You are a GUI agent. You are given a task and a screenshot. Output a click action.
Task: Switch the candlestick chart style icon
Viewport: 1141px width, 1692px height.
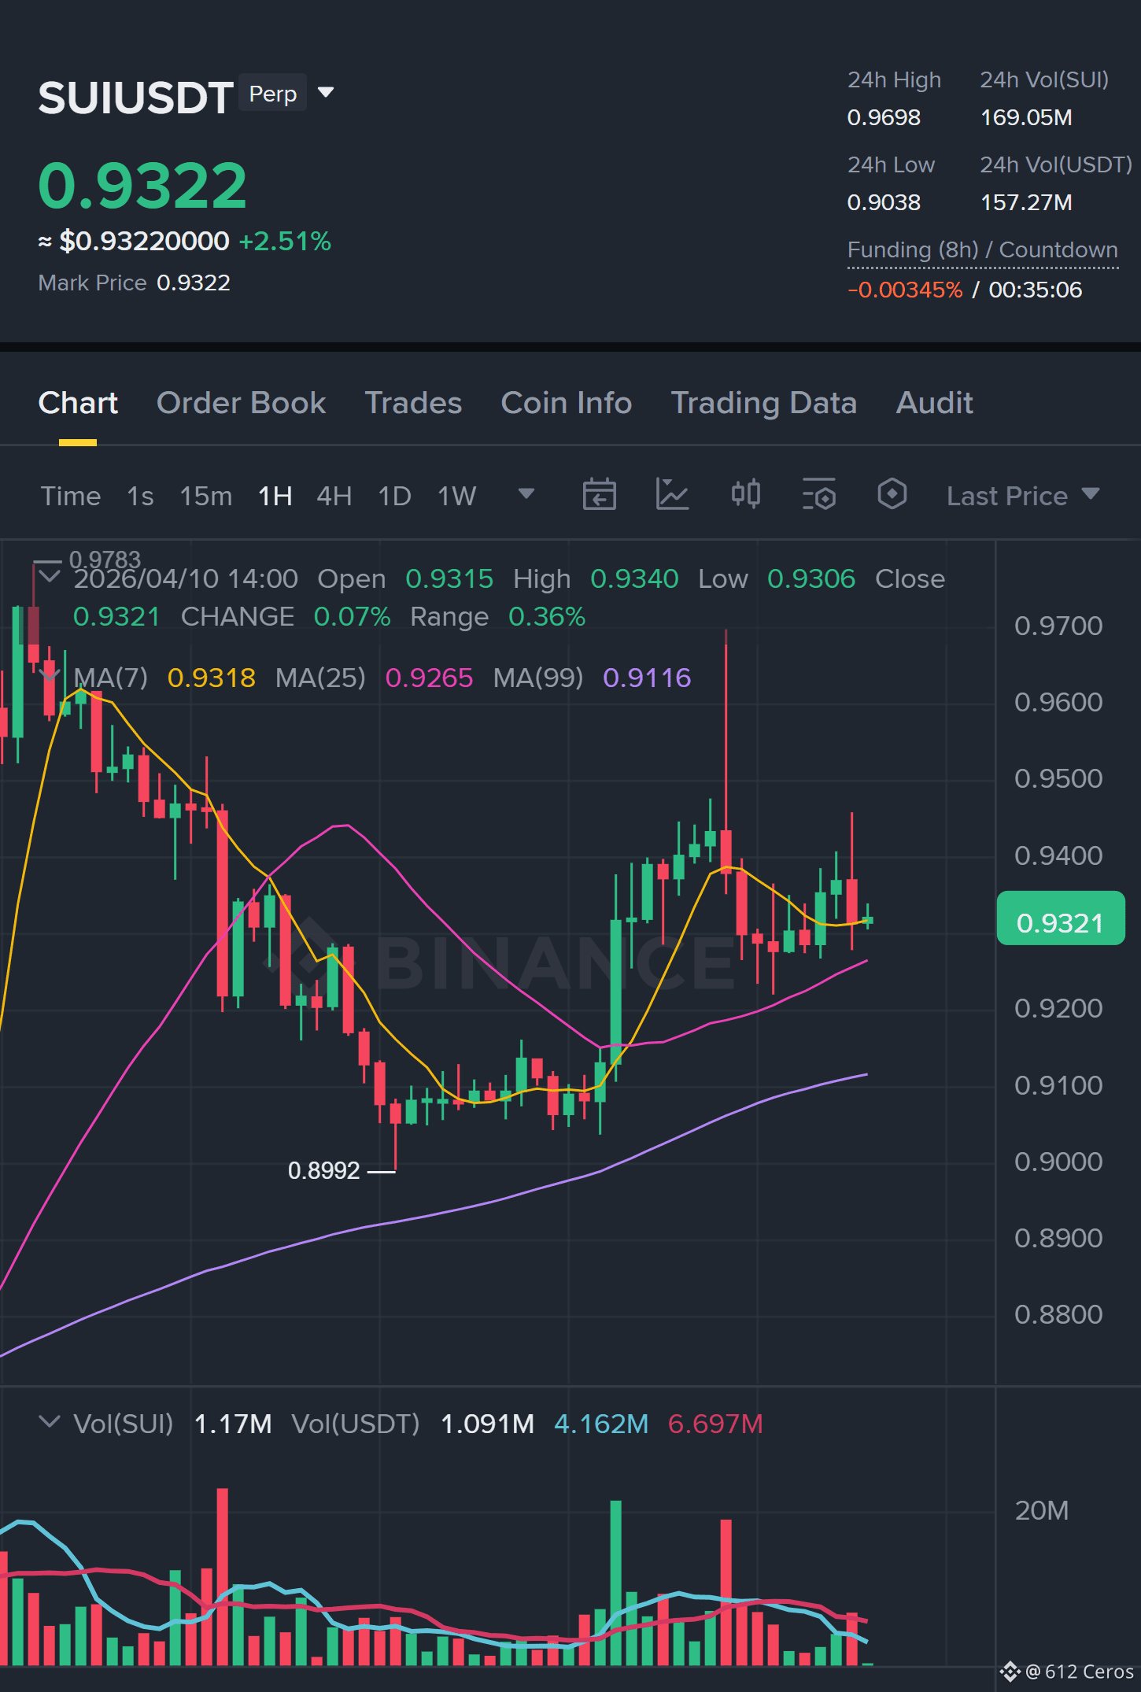(745, 495)
